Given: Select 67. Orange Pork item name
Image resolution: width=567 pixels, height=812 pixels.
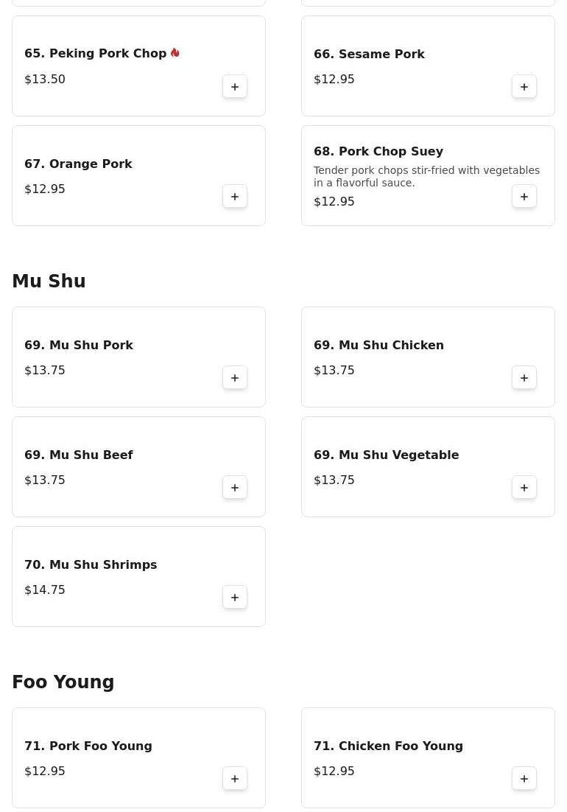Looking at the screenshot, I should [78, 164].
